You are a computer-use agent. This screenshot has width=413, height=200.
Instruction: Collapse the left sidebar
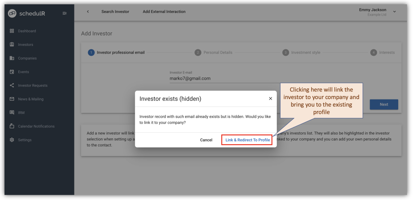tap(65, 13)
